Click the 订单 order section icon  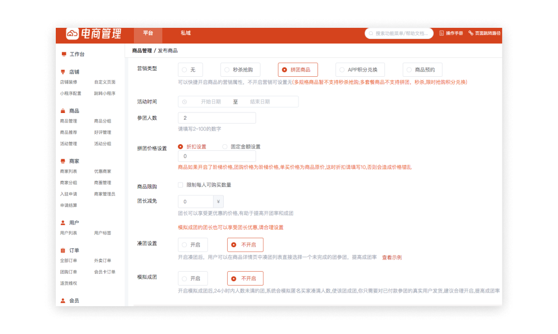[x=63, y=250]
